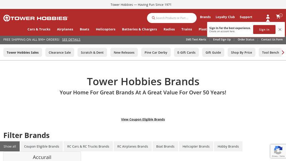Select the Show all brand filter
The width and height of the screenshot is (286, 161).
pyautogui.click(x=10, y=146)
